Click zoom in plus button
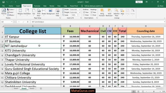Screen dimensions: 166x93 [x=160, y=91]
